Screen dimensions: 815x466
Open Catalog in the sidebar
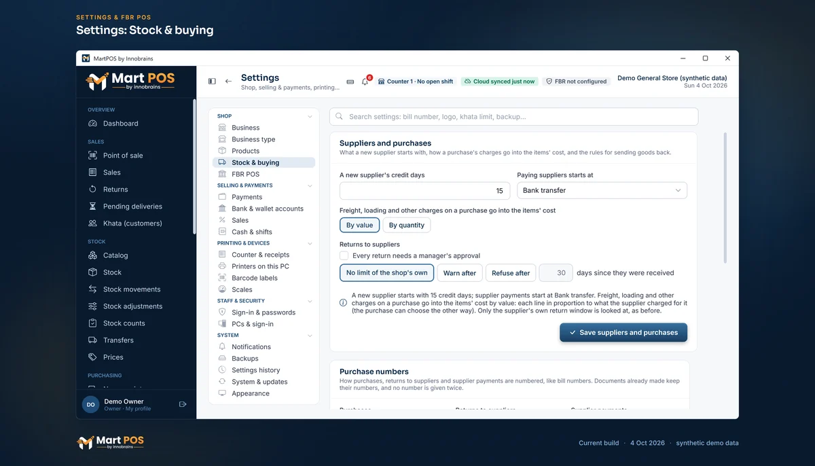pos(136,255)
